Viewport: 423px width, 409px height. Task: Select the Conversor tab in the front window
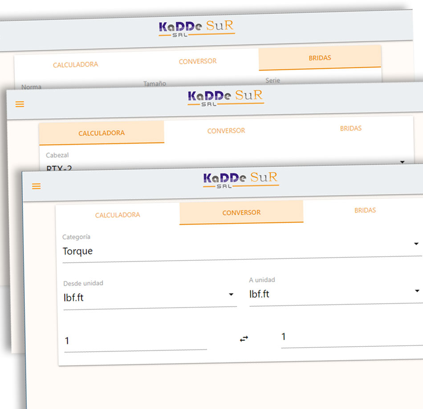[x=241, y=213]
